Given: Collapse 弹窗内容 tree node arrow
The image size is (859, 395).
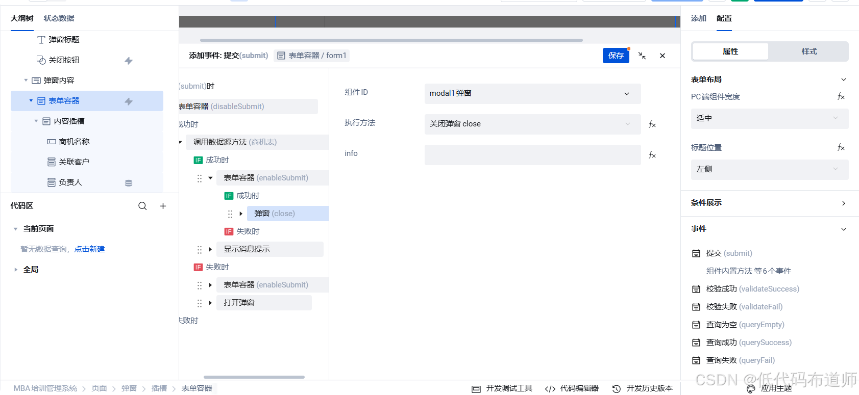Looking at the screenshot, I should (26, 81).
